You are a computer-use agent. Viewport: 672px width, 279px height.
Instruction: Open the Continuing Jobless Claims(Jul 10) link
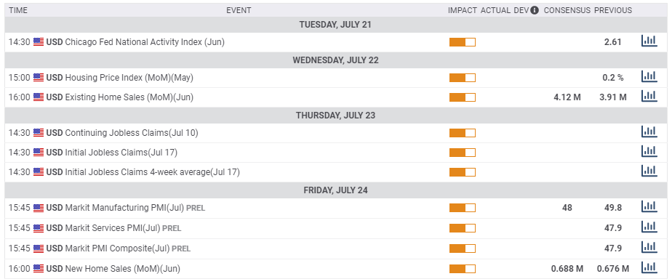coord(132,133)
